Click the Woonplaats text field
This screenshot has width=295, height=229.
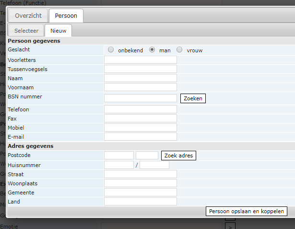[x=140, y=183]
